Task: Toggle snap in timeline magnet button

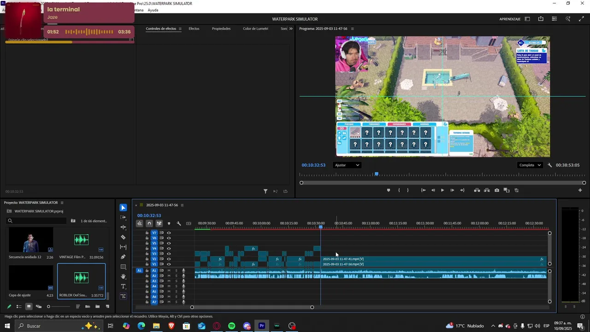Action: (149, 224)
